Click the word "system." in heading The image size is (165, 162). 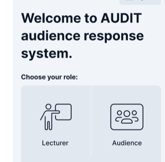(47, 54)
